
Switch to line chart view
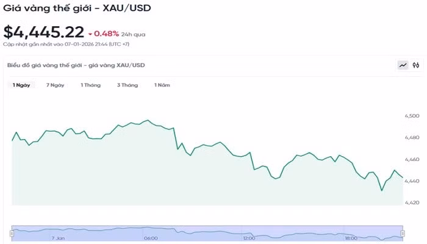pos(403,65)
